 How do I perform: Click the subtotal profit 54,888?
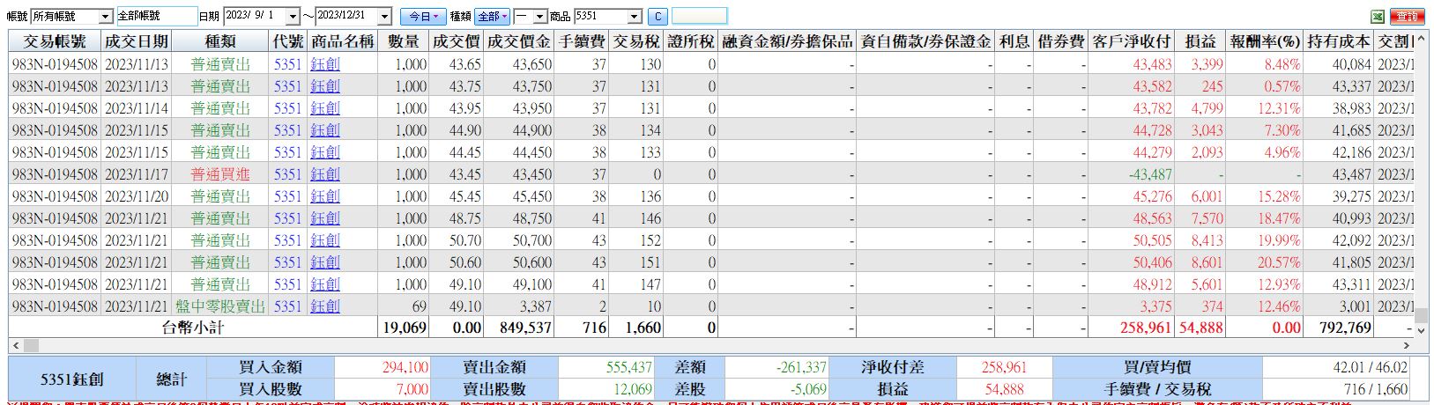click(1200, 328)
